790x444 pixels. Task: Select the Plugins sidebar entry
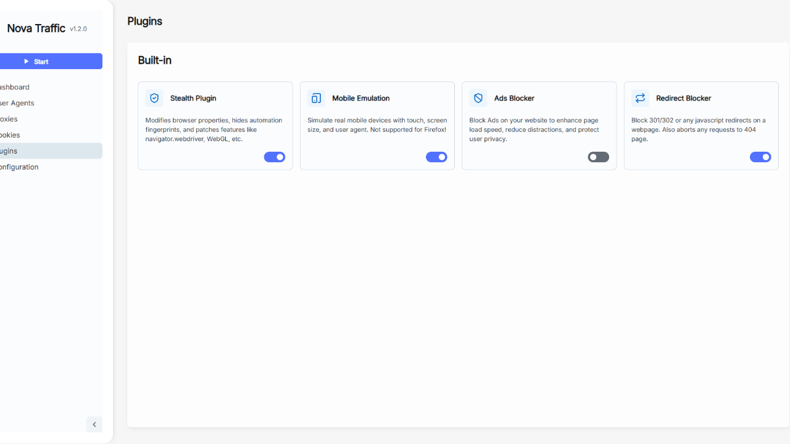pos(9,151)
